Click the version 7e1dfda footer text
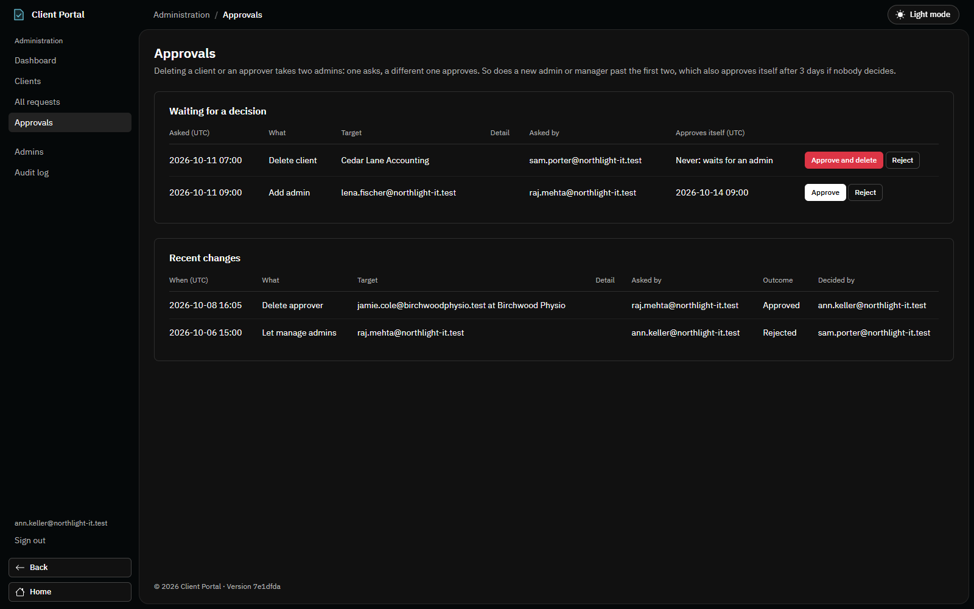The image size is (974, 609). pyautogui.click(x=253, y=586)
